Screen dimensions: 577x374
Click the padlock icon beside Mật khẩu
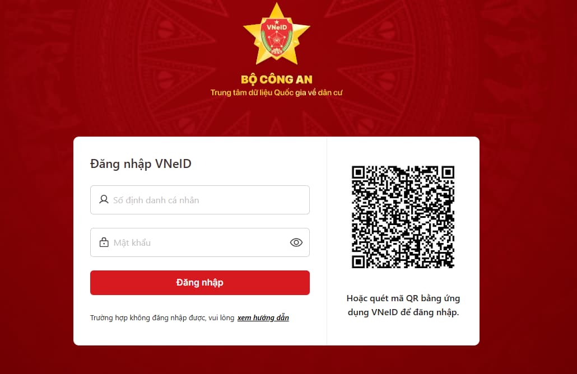pyautogui.click(x=104, y=242)
